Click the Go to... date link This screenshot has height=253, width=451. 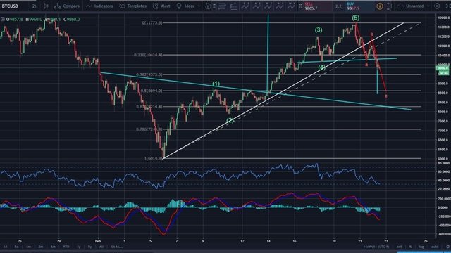click(x=116, y=247)
